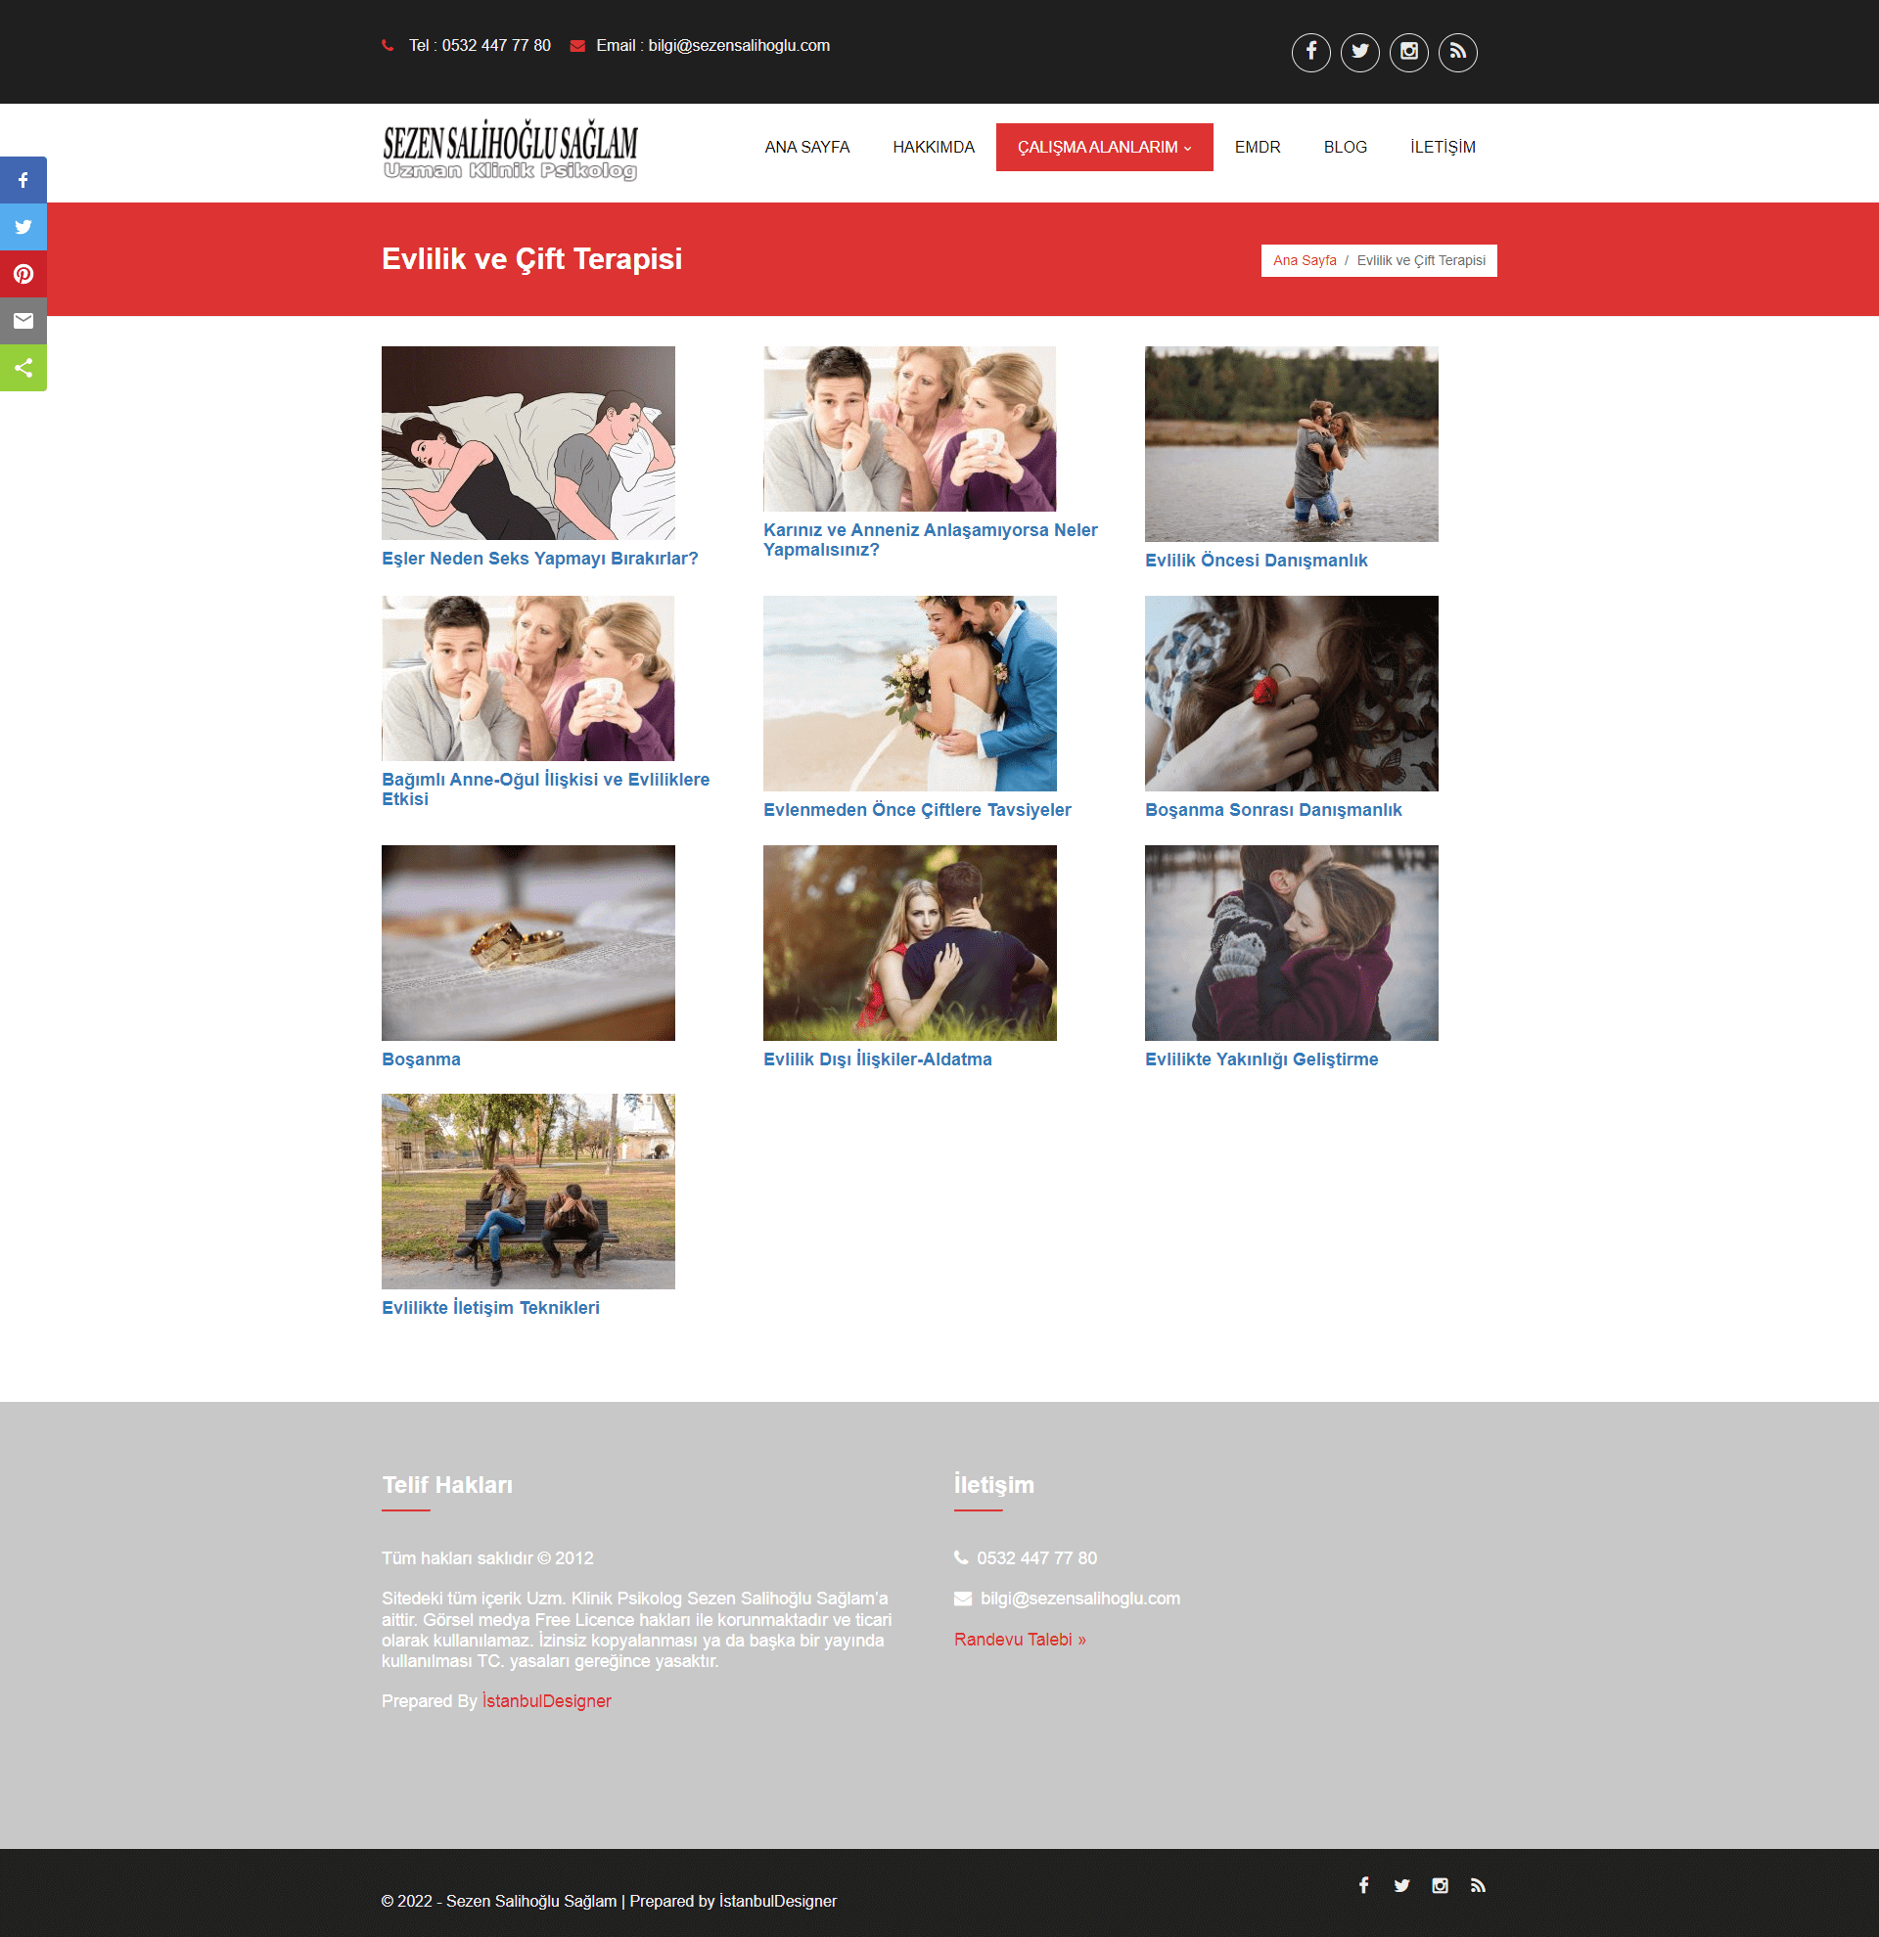Click the winter hug couple thumbnail
Image resolution: width=1879 pixels, height=1937 pixels.
pyautogui.click(x=1291, y=942)
